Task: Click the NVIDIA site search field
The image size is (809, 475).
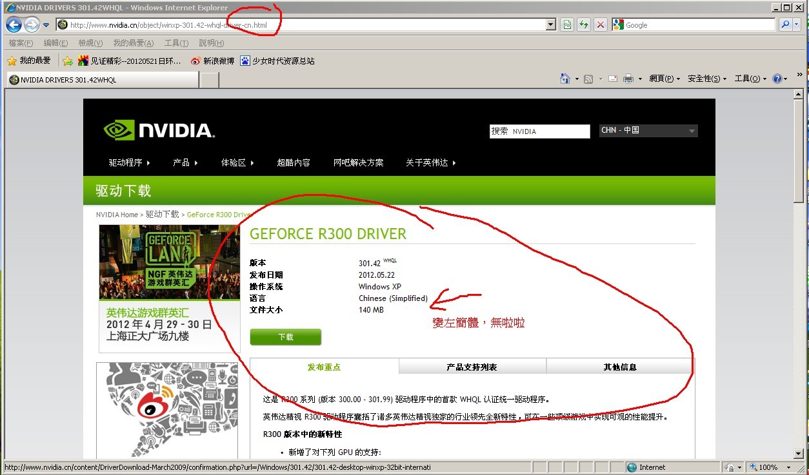Action: coord(539,131)
